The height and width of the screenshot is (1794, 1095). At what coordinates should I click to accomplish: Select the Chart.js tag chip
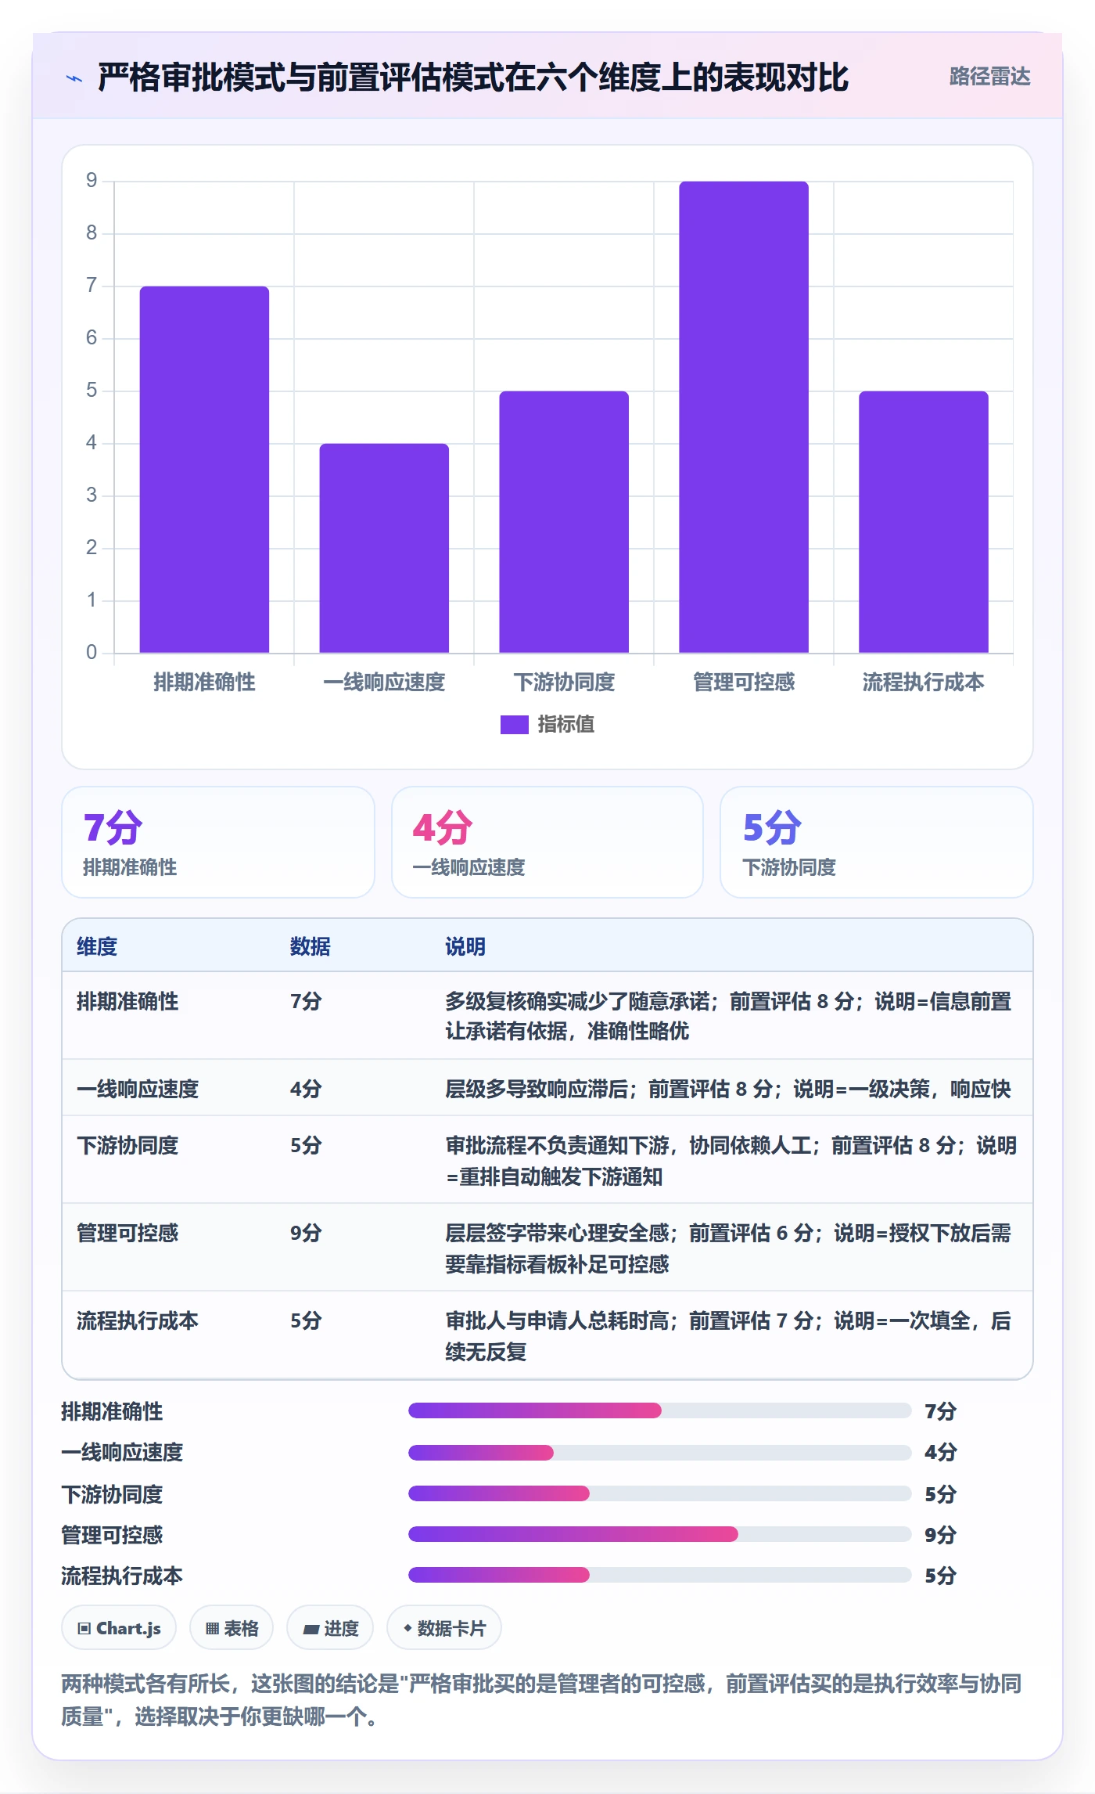pyautogui.click(x=119, y=1628)
